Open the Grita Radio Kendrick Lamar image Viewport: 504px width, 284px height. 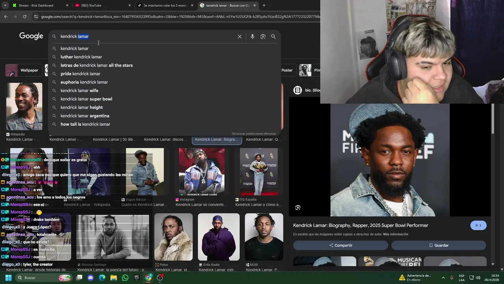pyautogui.click(x=219, y=237)
